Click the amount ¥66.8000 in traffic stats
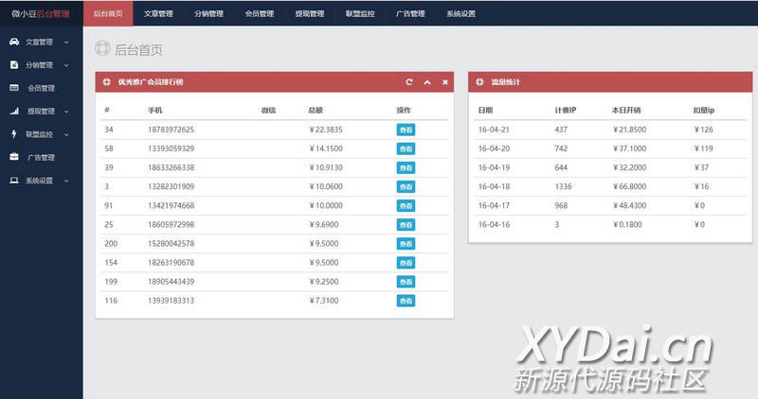This screenshot has width=758, height=399. (x=629, y=186)
